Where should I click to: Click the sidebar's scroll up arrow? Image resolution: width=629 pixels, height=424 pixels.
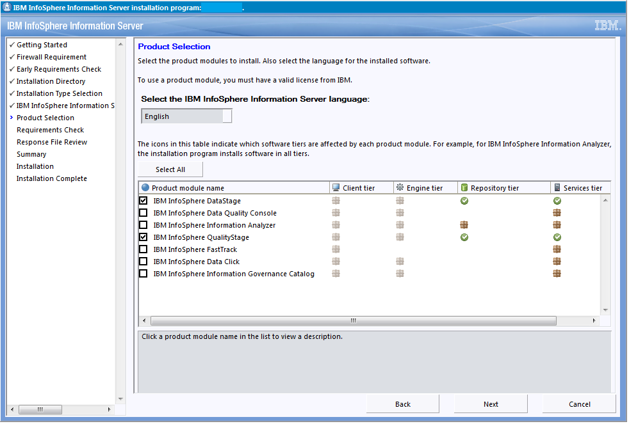click(120, 44)
